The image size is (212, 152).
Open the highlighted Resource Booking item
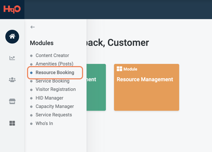pyautogui.click(x=55, y=73)
